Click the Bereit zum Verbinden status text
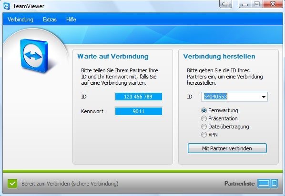Viewport: 285px width, 196px height. point(70,184)
